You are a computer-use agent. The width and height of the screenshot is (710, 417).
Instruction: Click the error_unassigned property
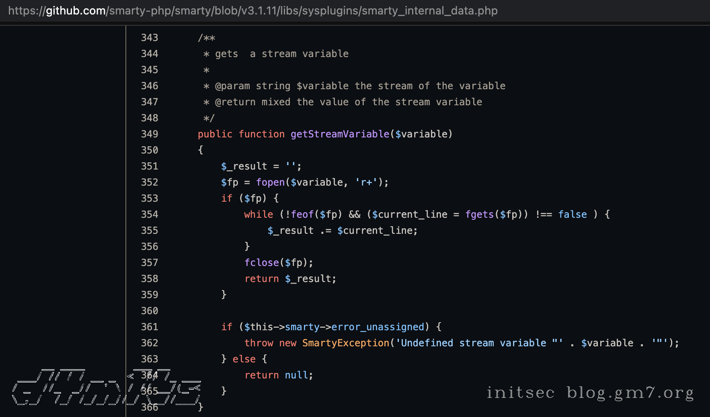[x=378, y=327]
